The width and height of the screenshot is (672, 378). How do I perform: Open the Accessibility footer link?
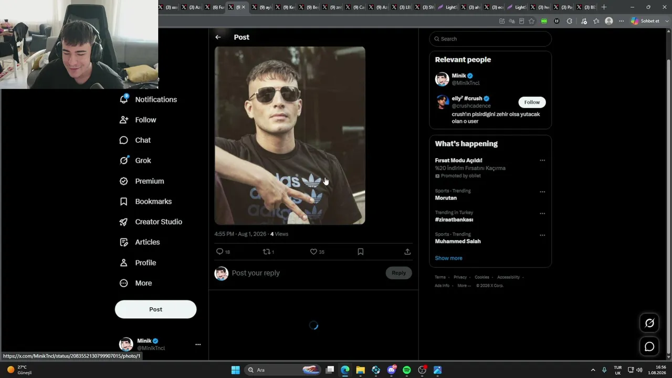[508, 277]
